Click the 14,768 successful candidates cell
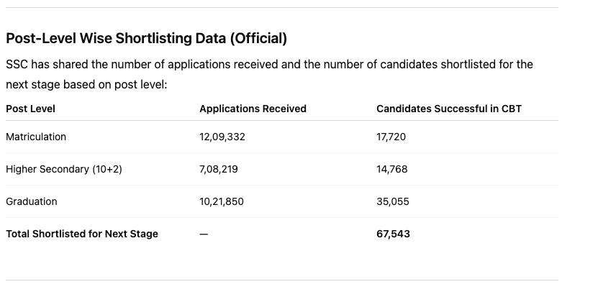This screenshot has height=292, width=616. (x=392, y=169)
